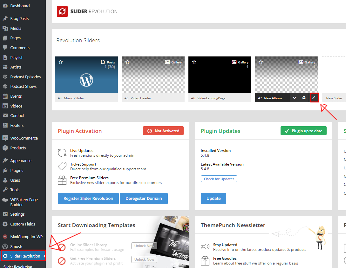
Task: Click the Slider Revolution sidebar icon
Action: coord(5,256)
